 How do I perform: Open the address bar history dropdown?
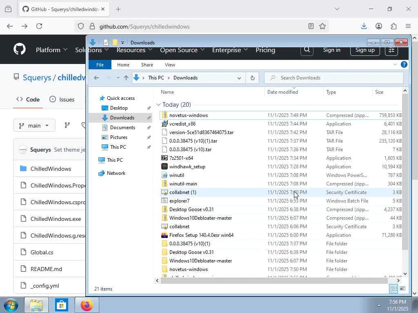pyautogui.click(x=239, y=78)
